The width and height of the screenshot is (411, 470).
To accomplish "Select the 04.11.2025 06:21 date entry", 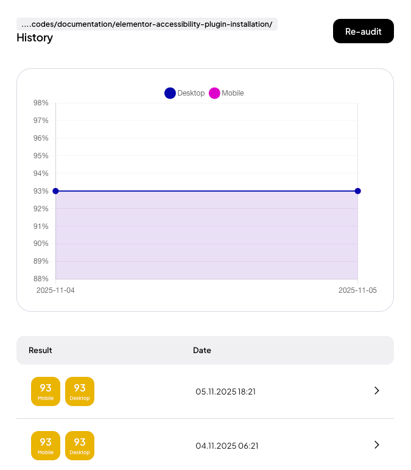I will (227, 446).
